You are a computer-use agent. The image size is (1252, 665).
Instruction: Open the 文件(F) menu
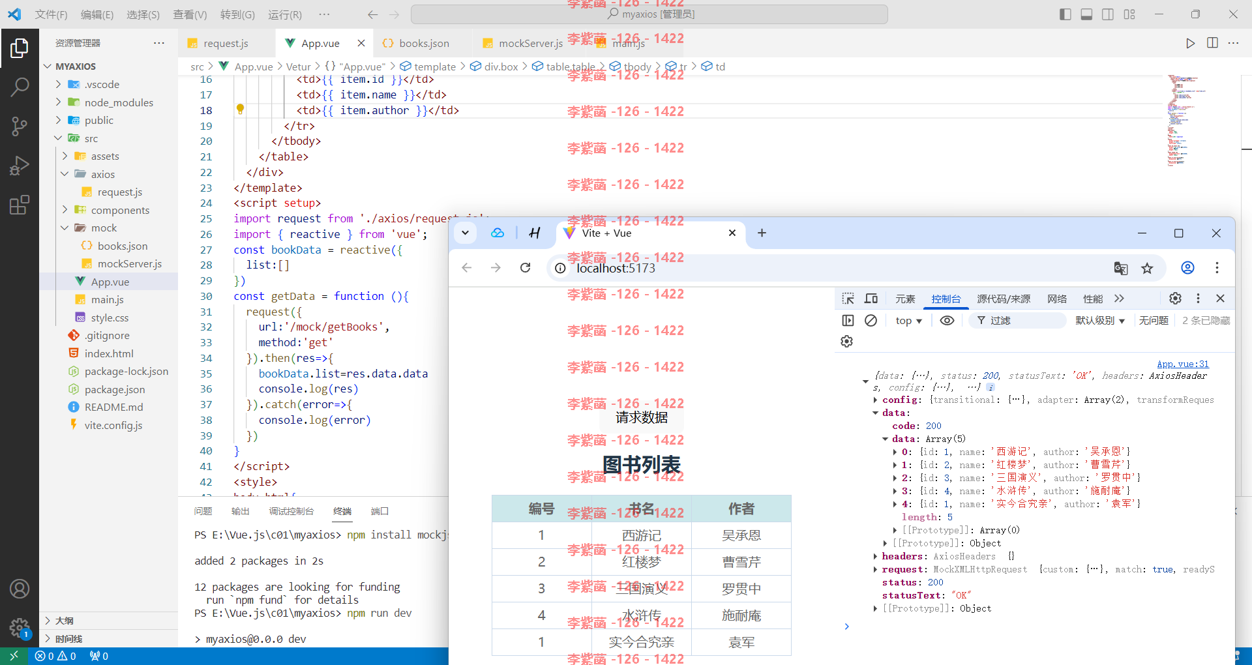coord(51,14)
